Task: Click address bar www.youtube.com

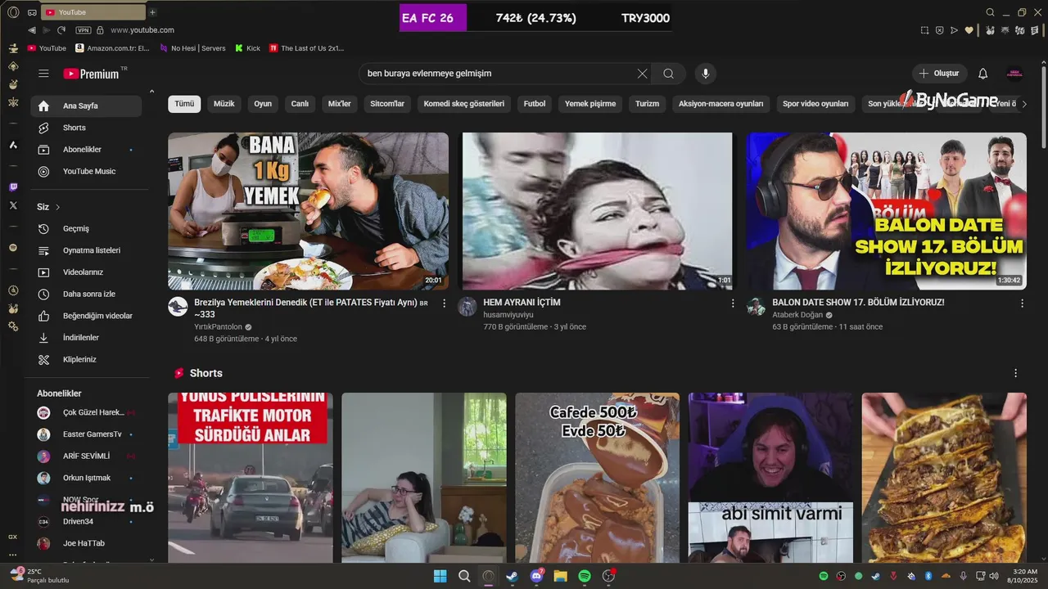Action: 142,30
